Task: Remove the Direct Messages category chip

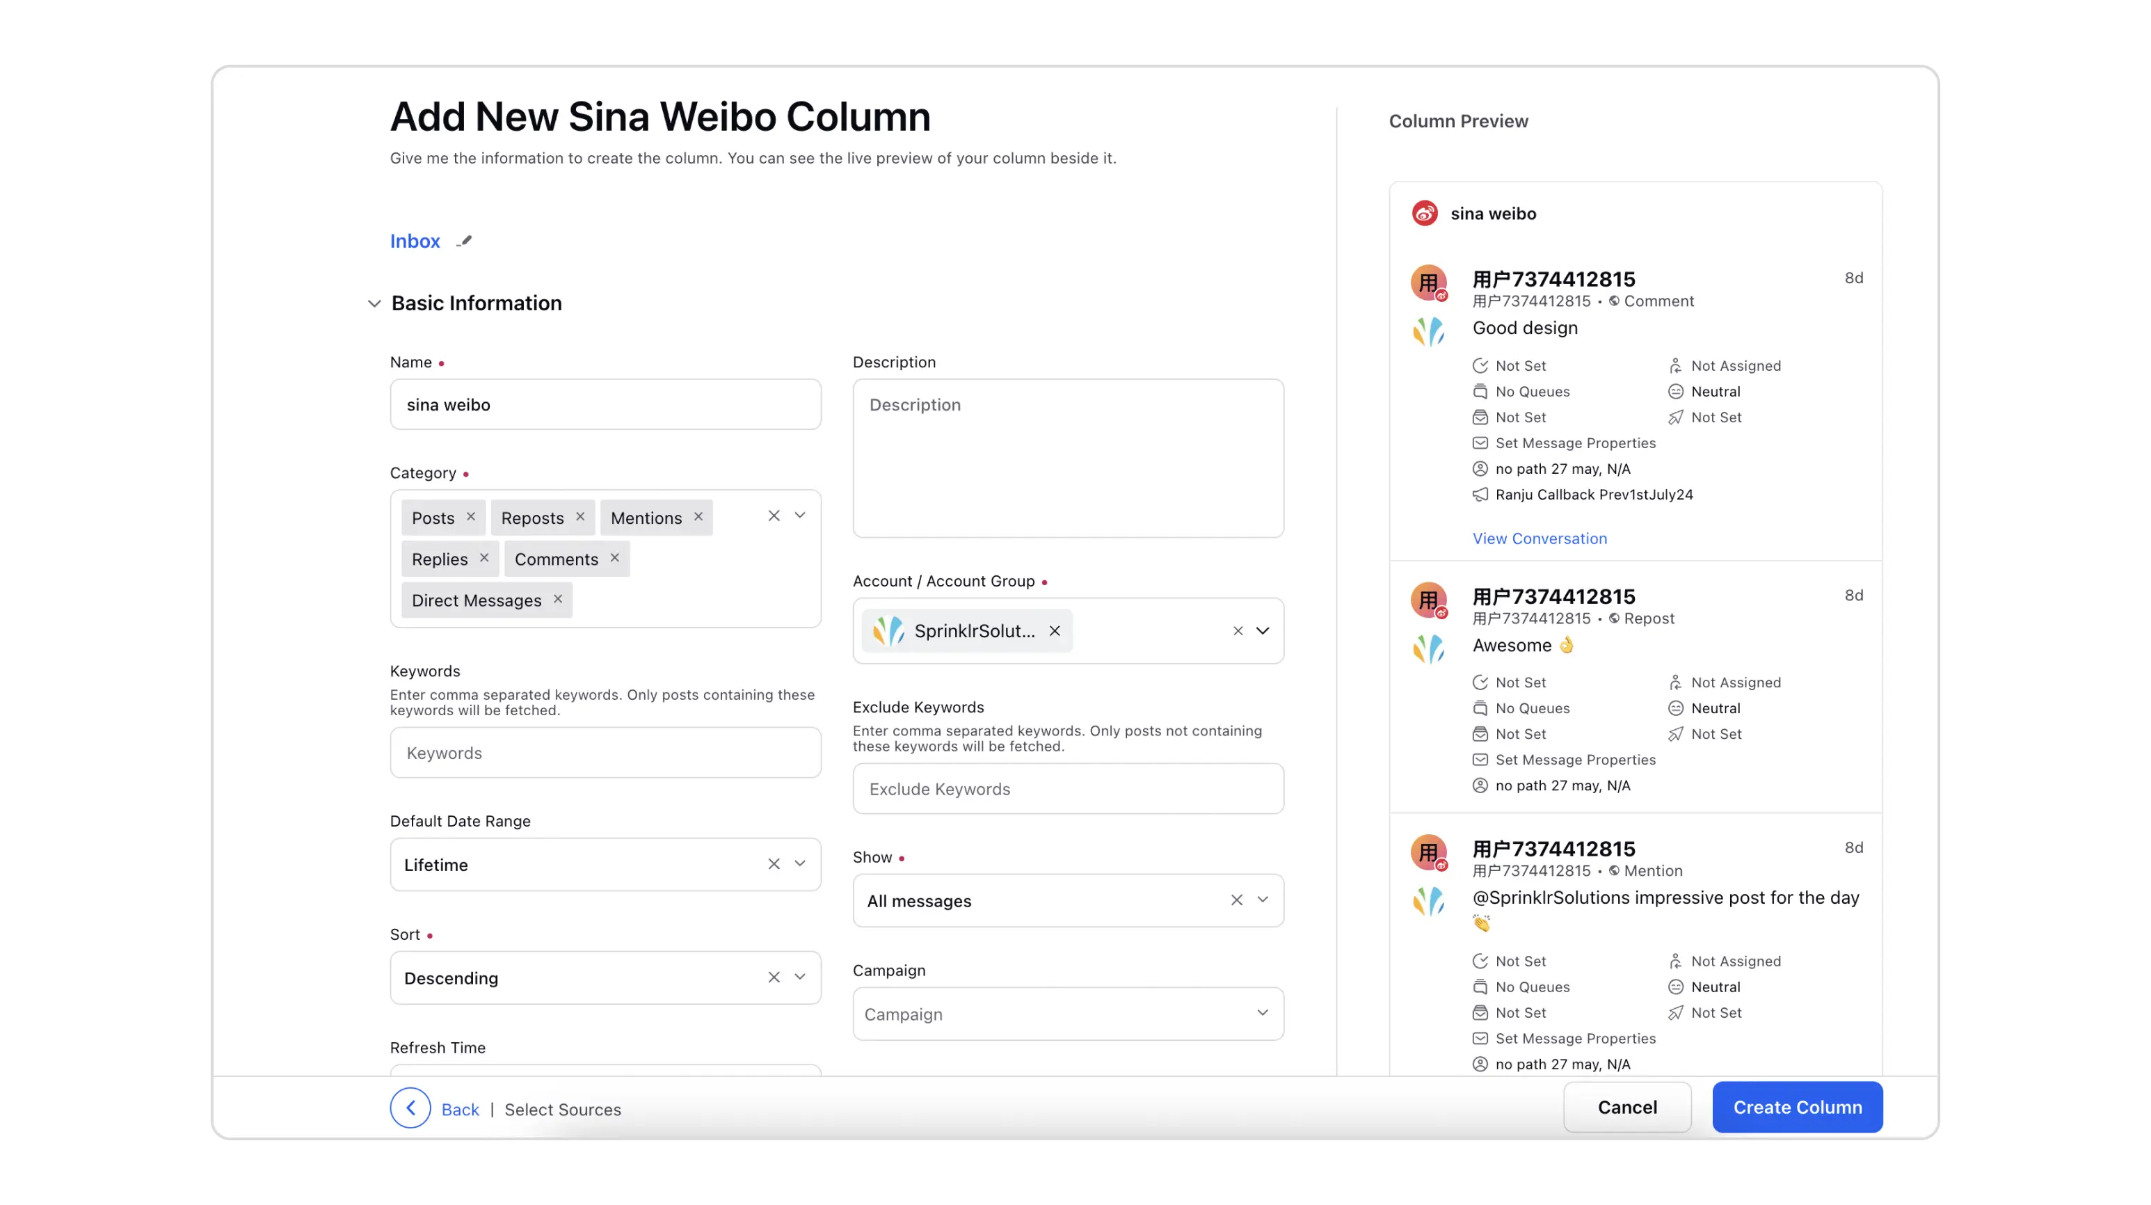Action: [558, 600]
